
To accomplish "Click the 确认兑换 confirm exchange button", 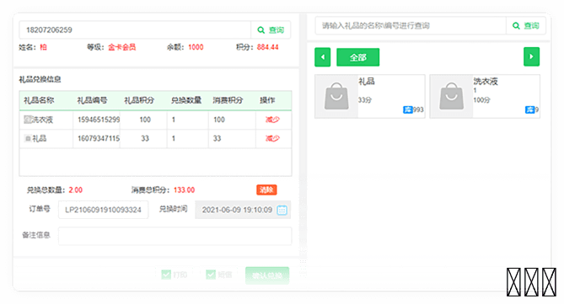I will click(x=267, y=275).
